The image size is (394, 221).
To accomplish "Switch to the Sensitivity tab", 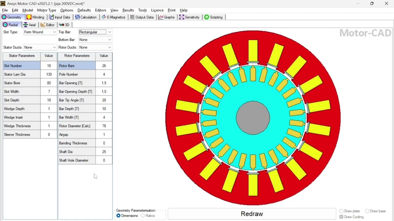I will coord(189,17).
